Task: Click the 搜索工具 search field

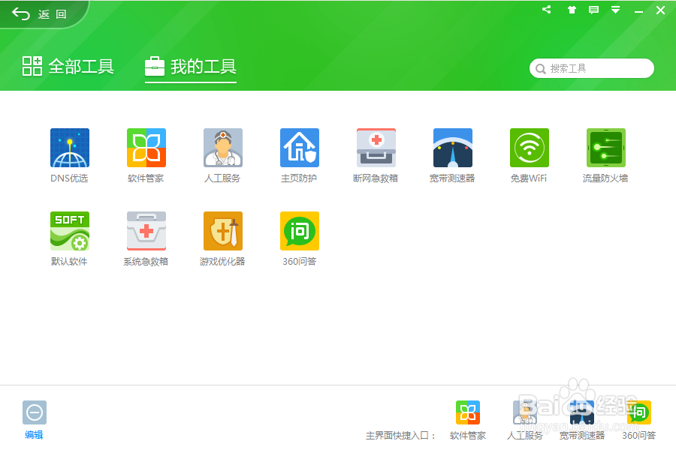Action: pos(592,68)
